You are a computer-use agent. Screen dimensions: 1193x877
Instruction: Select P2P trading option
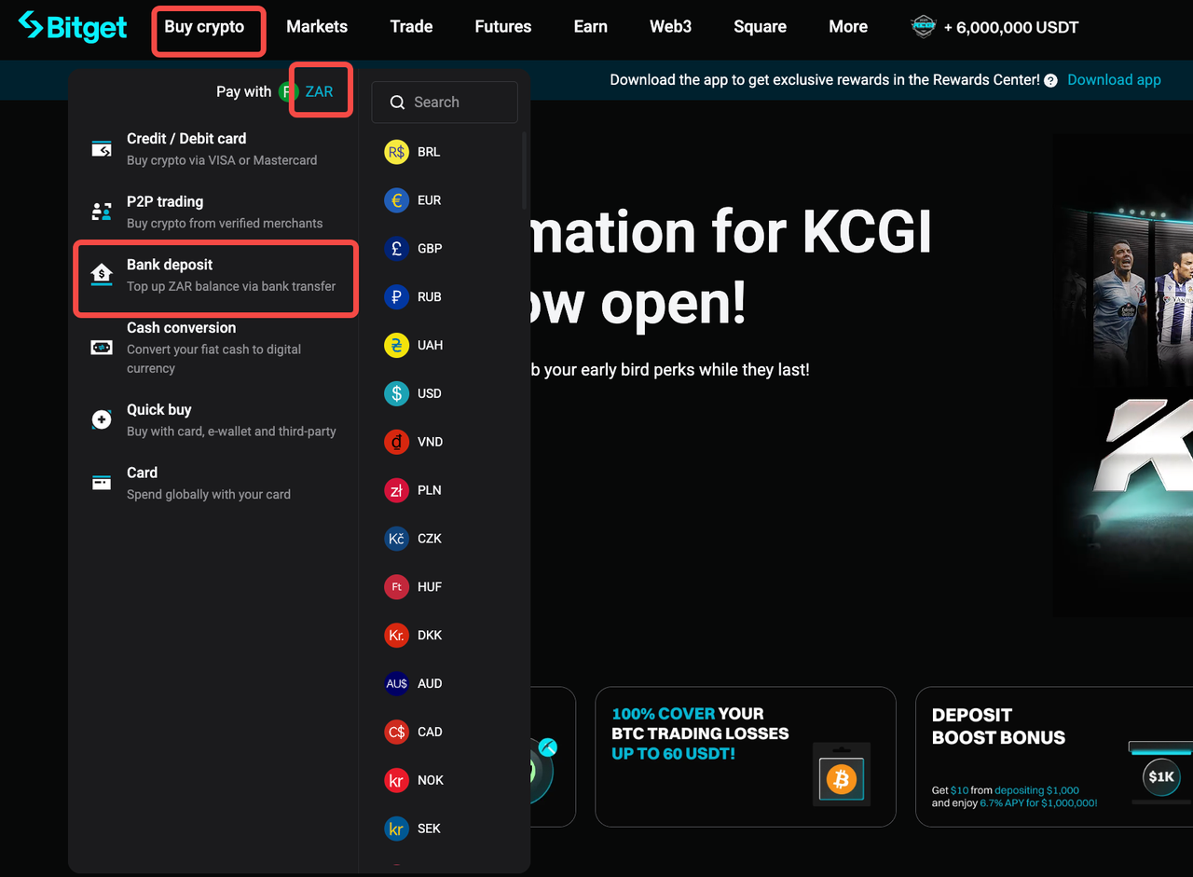214,212
